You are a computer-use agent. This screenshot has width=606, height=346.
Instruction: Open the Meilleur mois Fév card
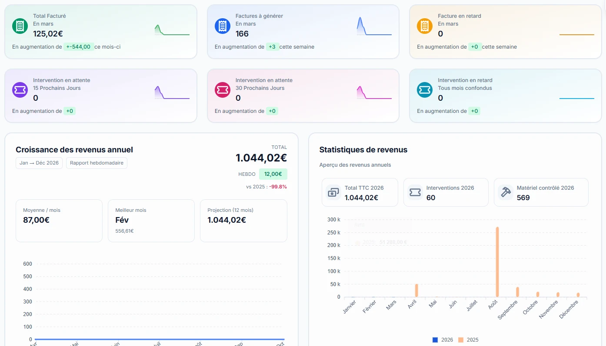151,221
